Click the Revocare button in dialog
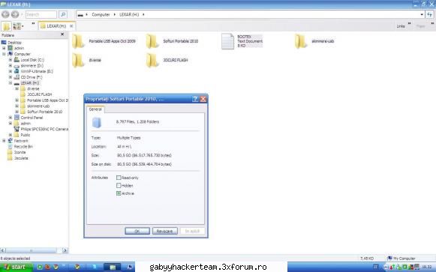 (165, 232)
